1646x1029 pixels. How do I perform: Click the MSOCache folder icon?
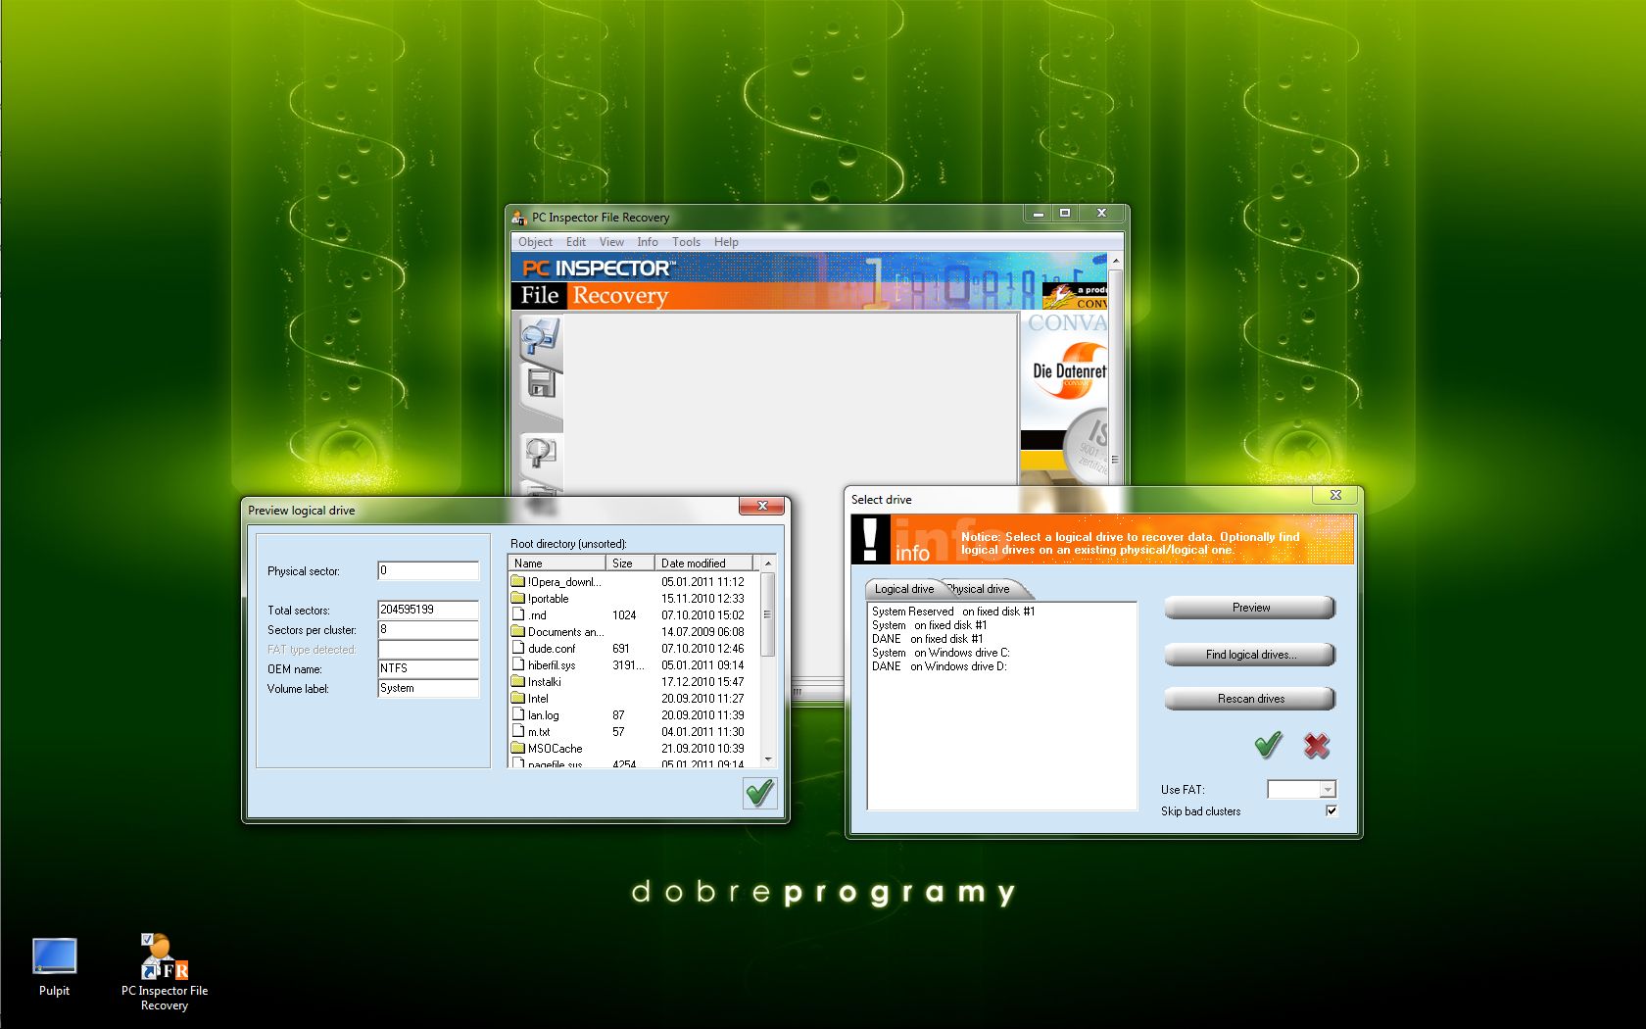[518, 748]
